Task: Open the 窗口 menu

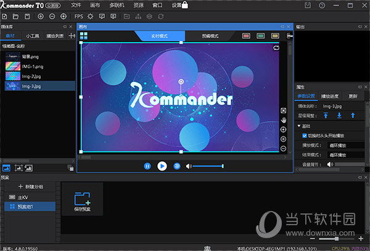Action: coord(157,5)
